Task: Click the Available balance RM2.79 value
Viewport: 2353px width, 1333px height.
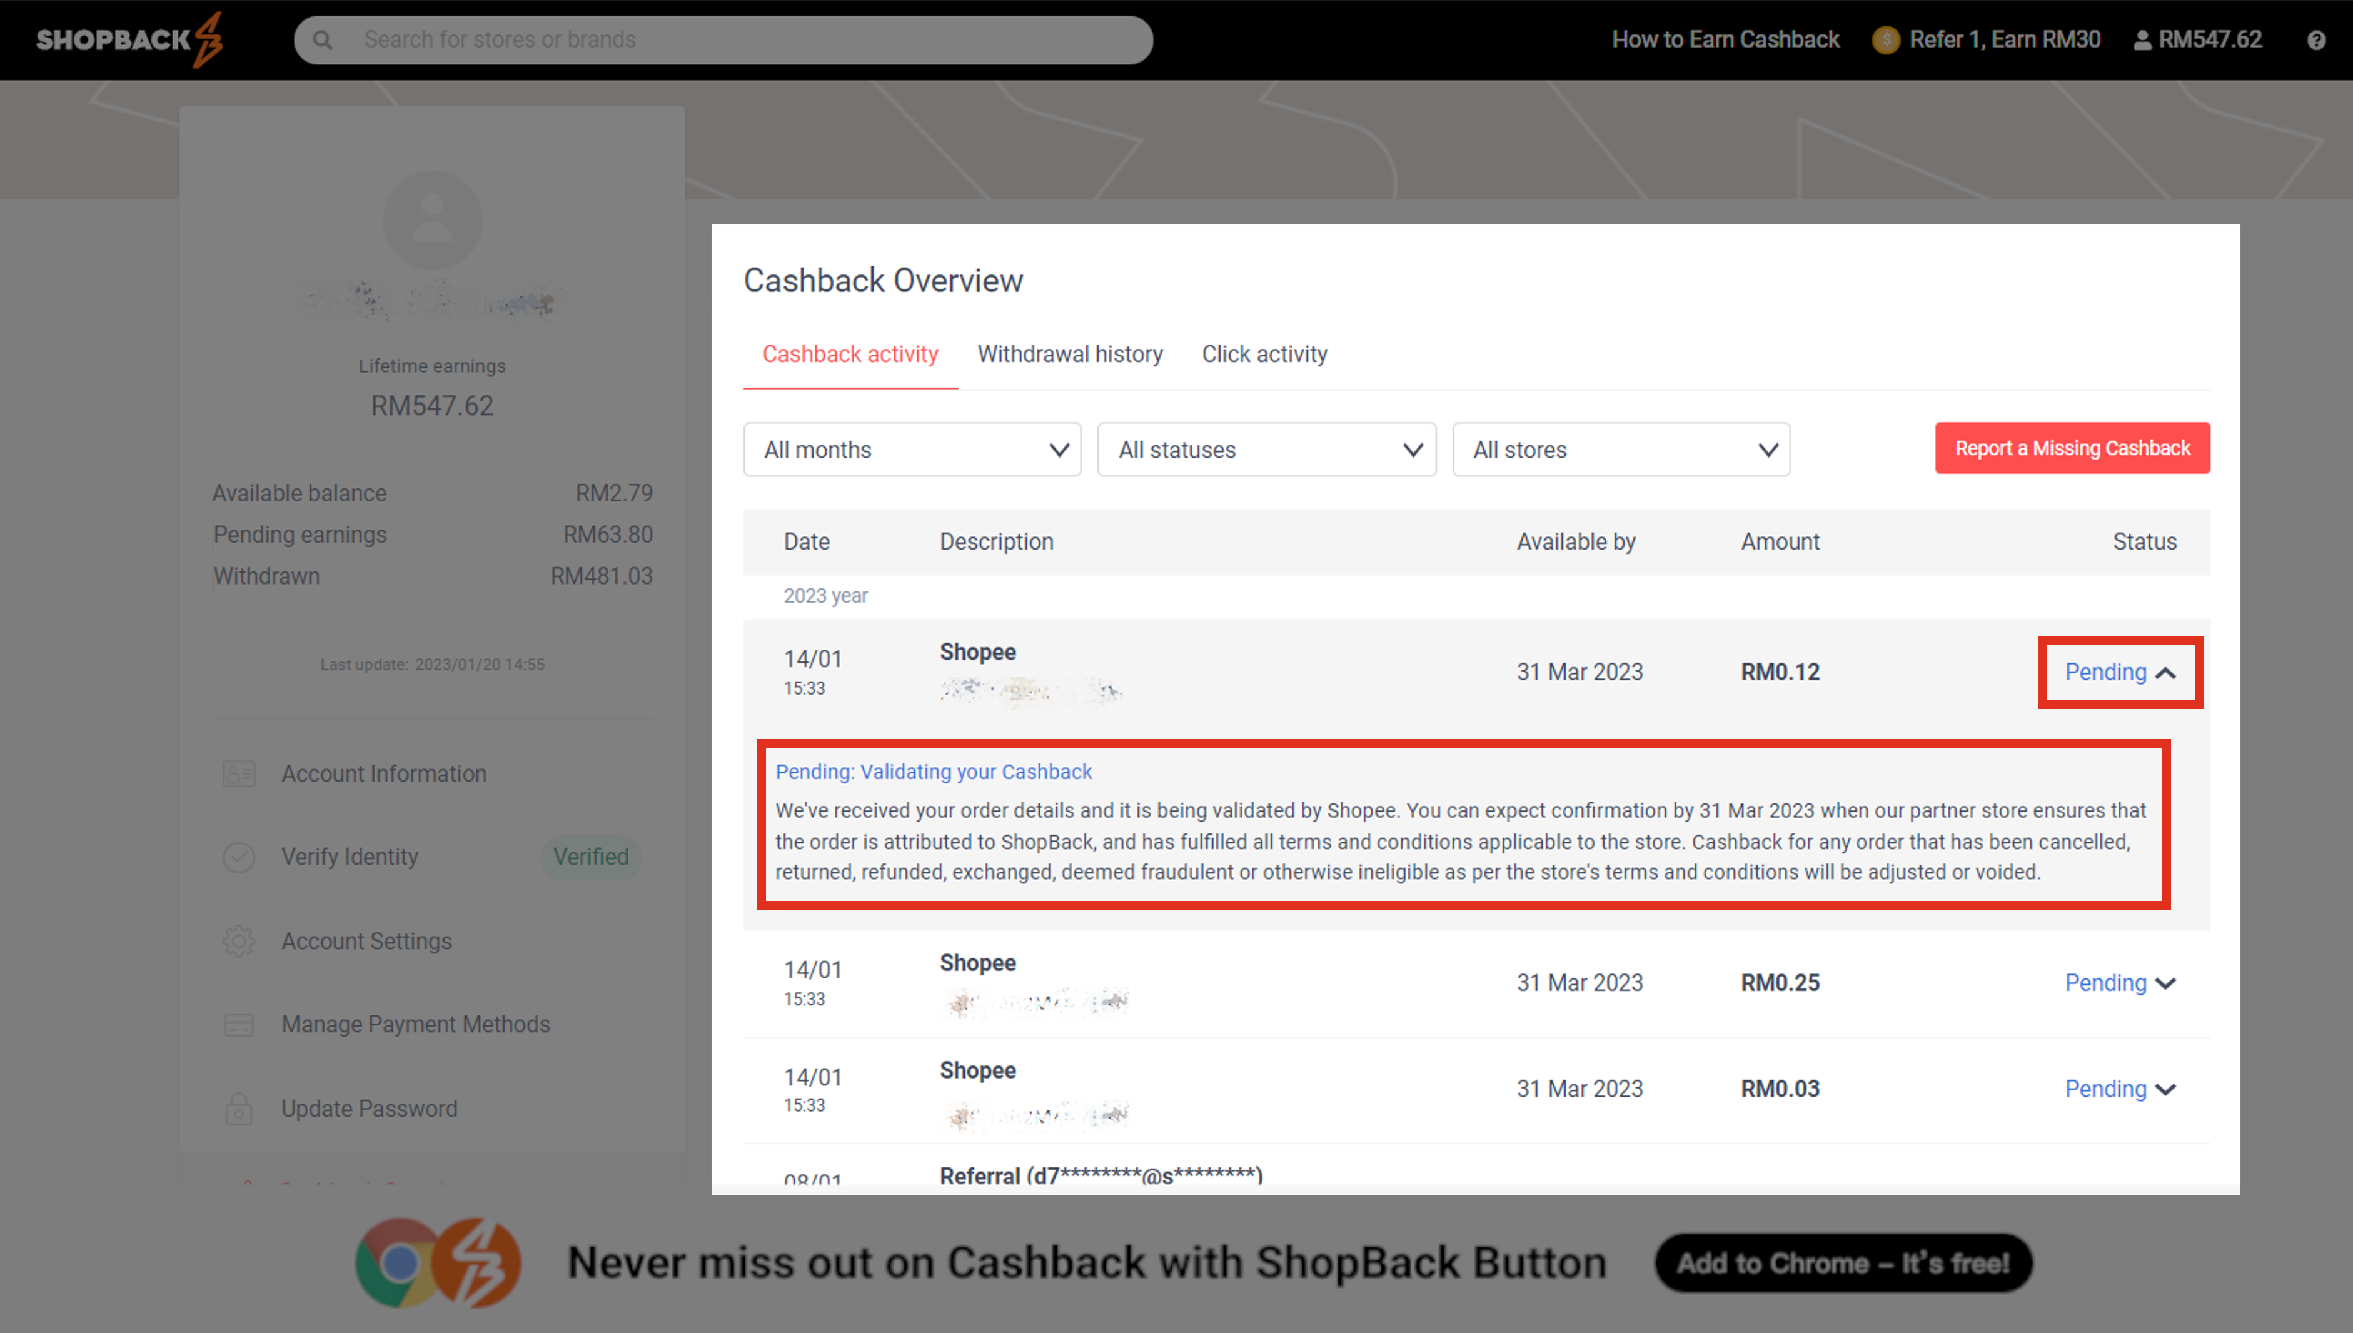Action: click(614, 493)
